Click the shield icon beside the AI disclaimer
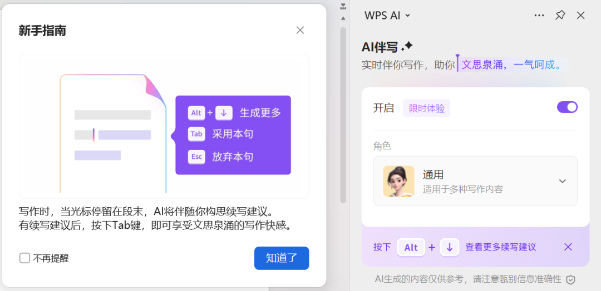 click(x=571, y=279)
